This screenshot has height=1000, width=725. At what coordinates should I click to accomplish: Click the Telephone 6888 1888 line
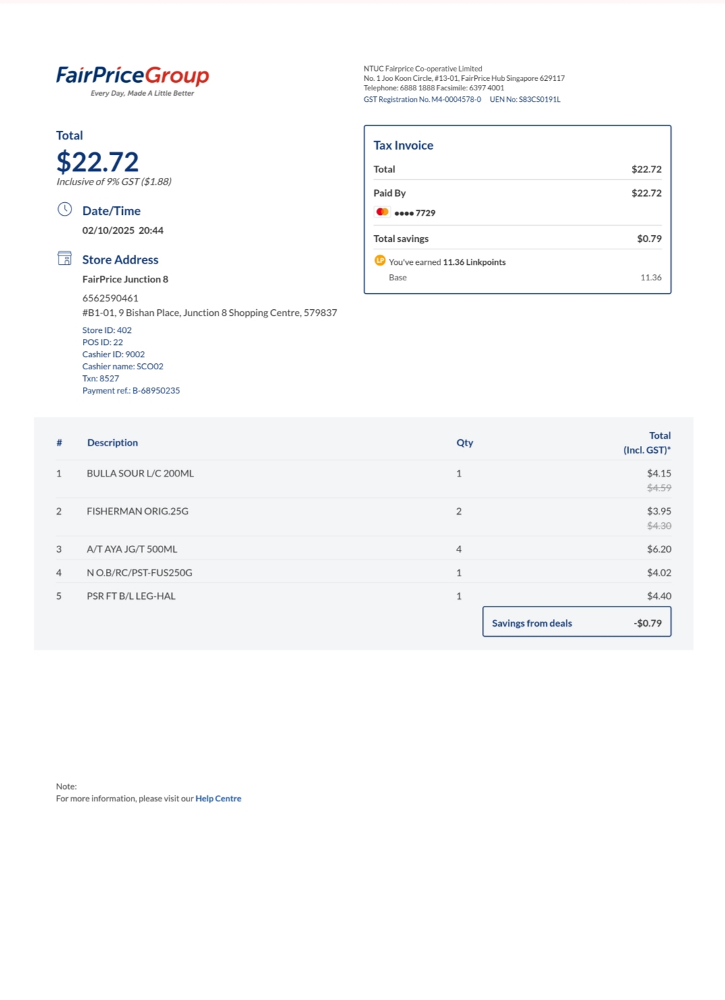[434, 88]
